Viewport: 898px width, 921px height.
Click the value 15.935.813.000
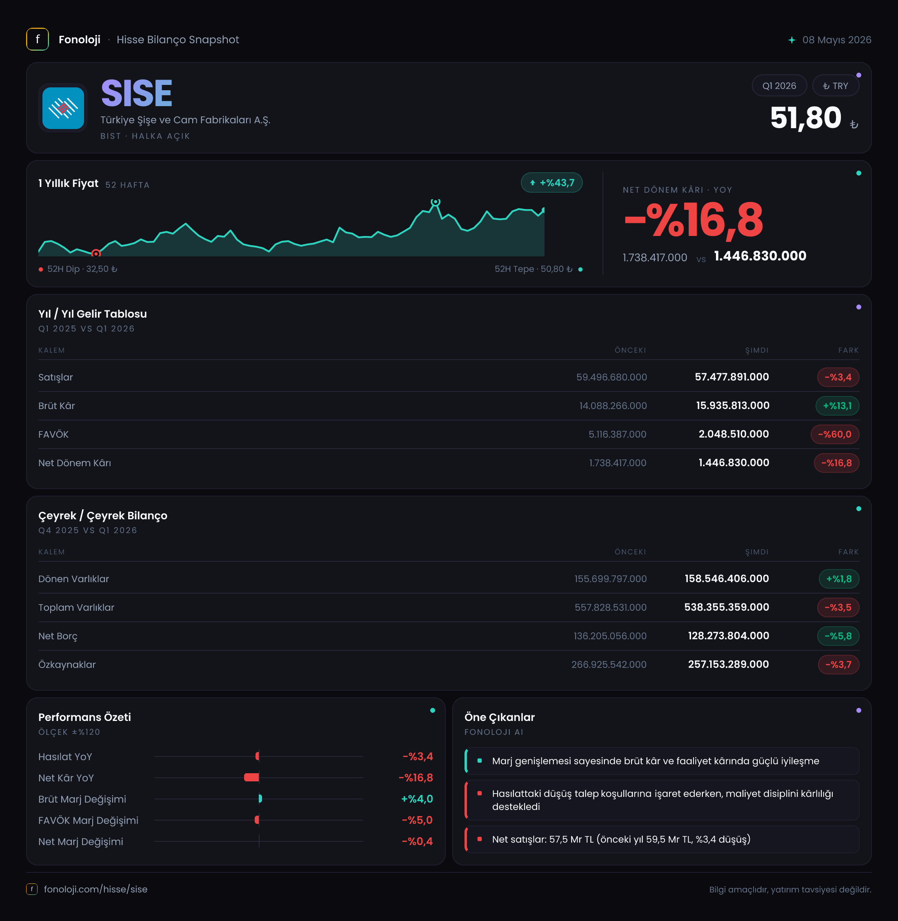coord(732,406)
